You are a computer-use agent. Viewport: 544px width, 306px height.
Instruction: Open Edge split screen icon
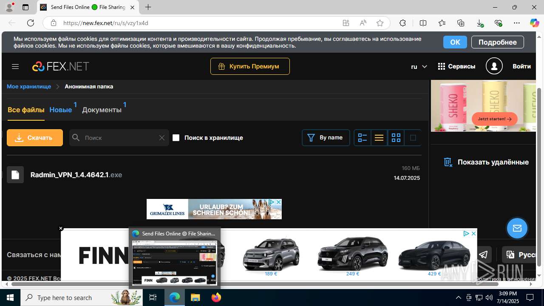coord(423,23)
